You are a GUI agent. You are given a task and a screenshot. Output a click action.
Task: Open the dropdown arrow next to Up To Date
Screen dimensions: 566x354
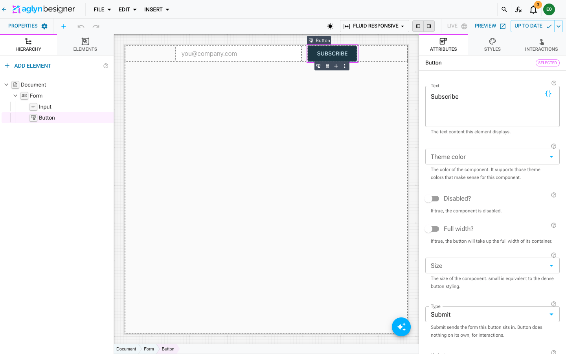[559, 26]
